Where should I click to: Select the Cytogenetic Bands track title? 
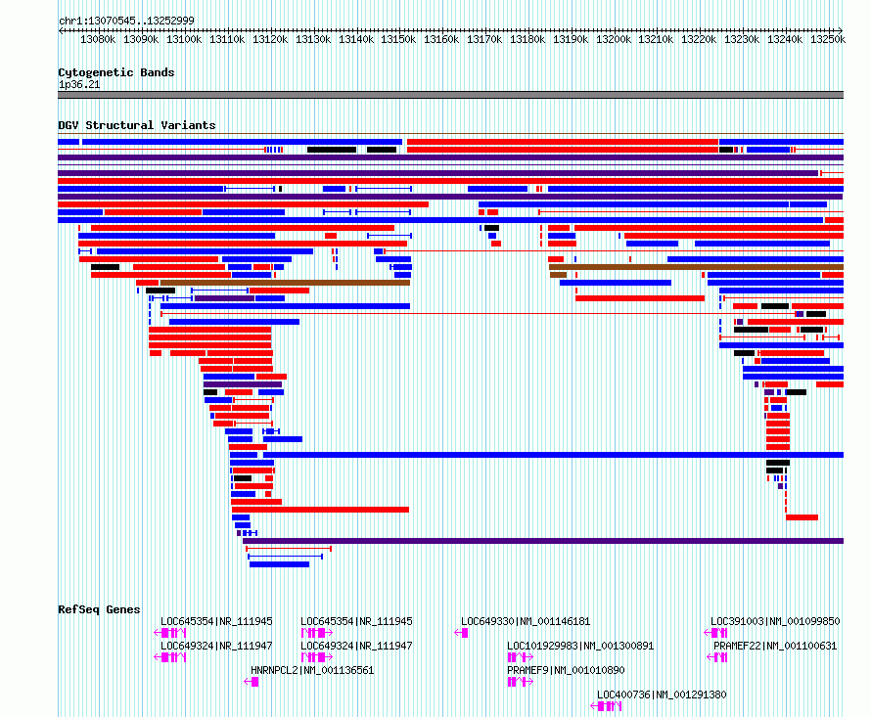coord(116,72)
